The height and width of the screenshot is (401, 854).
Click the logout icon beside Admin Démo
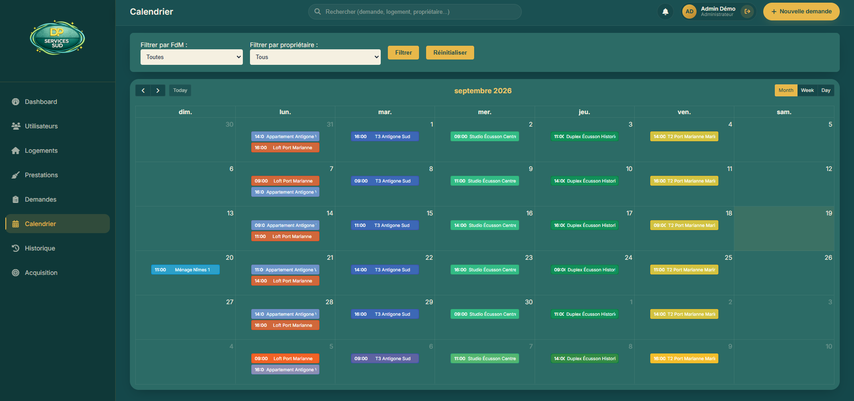747,12
